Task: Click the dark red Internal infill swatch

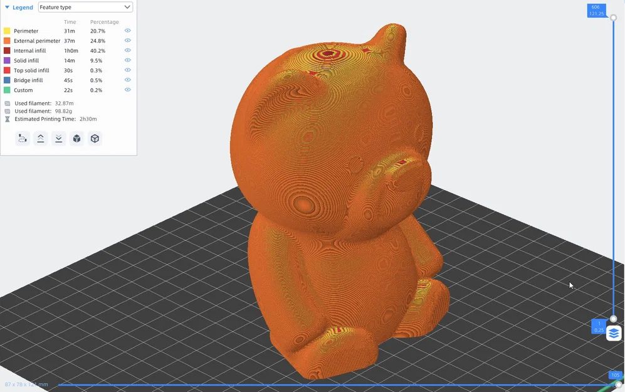Action: click(x=7, y=51)
